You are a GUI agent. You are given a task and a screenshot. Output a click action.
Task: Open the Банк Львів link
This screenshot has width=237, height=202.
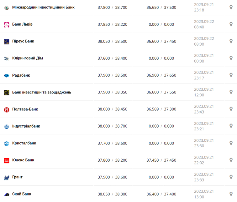coord(22,24)
